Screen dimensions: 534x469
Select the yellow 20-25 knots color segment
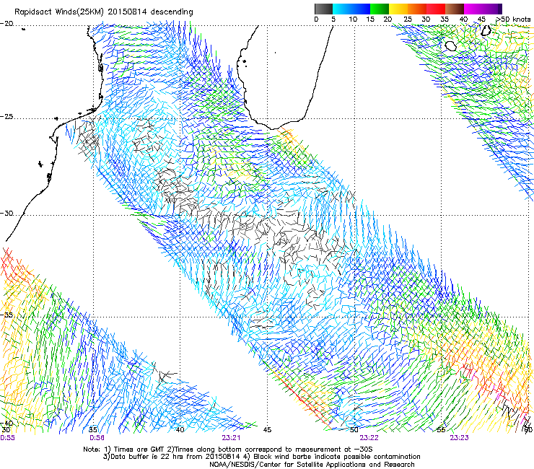pos(398,9)
